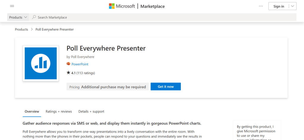Viewport: 304px width, 140px height.
Task: Click the Marketplace header title
Action: click(152, 6)
